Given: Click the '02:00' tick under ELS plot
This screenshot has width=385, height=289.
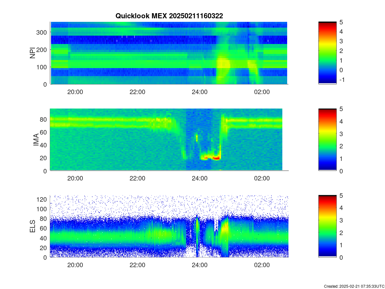Looking at the screenshot, I should coord(262,265).
